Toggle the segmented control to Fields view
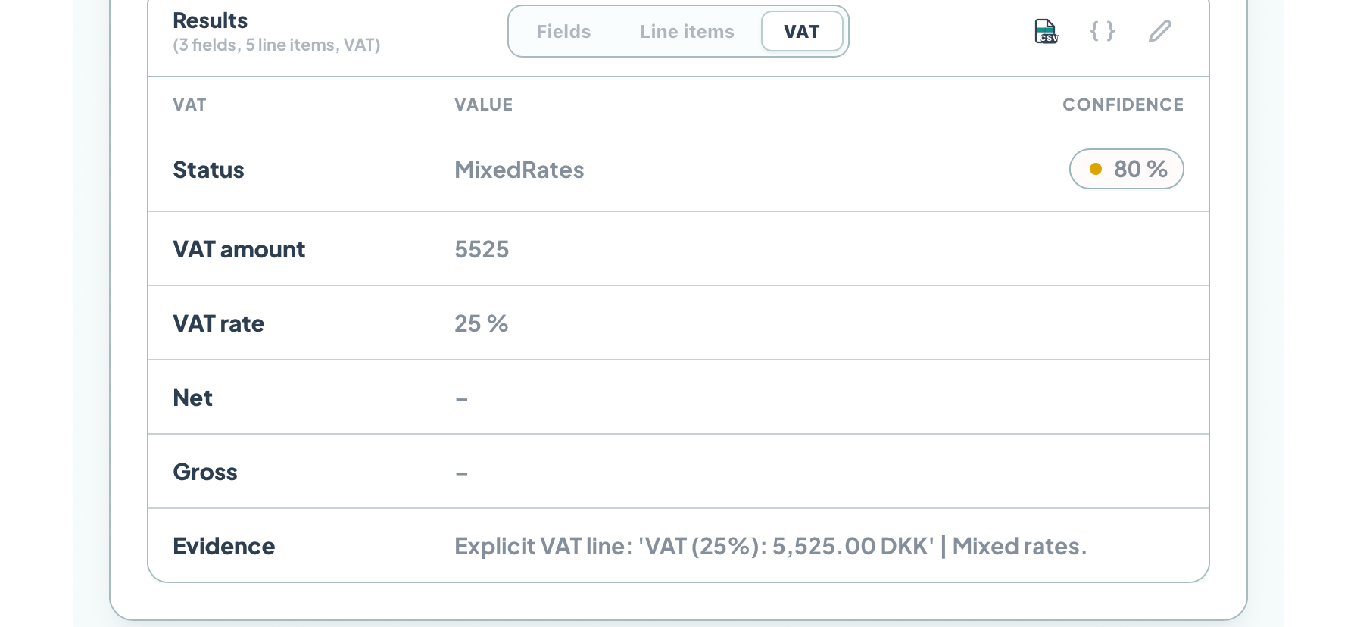The height and width of the screenshot is (627, 1357). coord(563,31)
